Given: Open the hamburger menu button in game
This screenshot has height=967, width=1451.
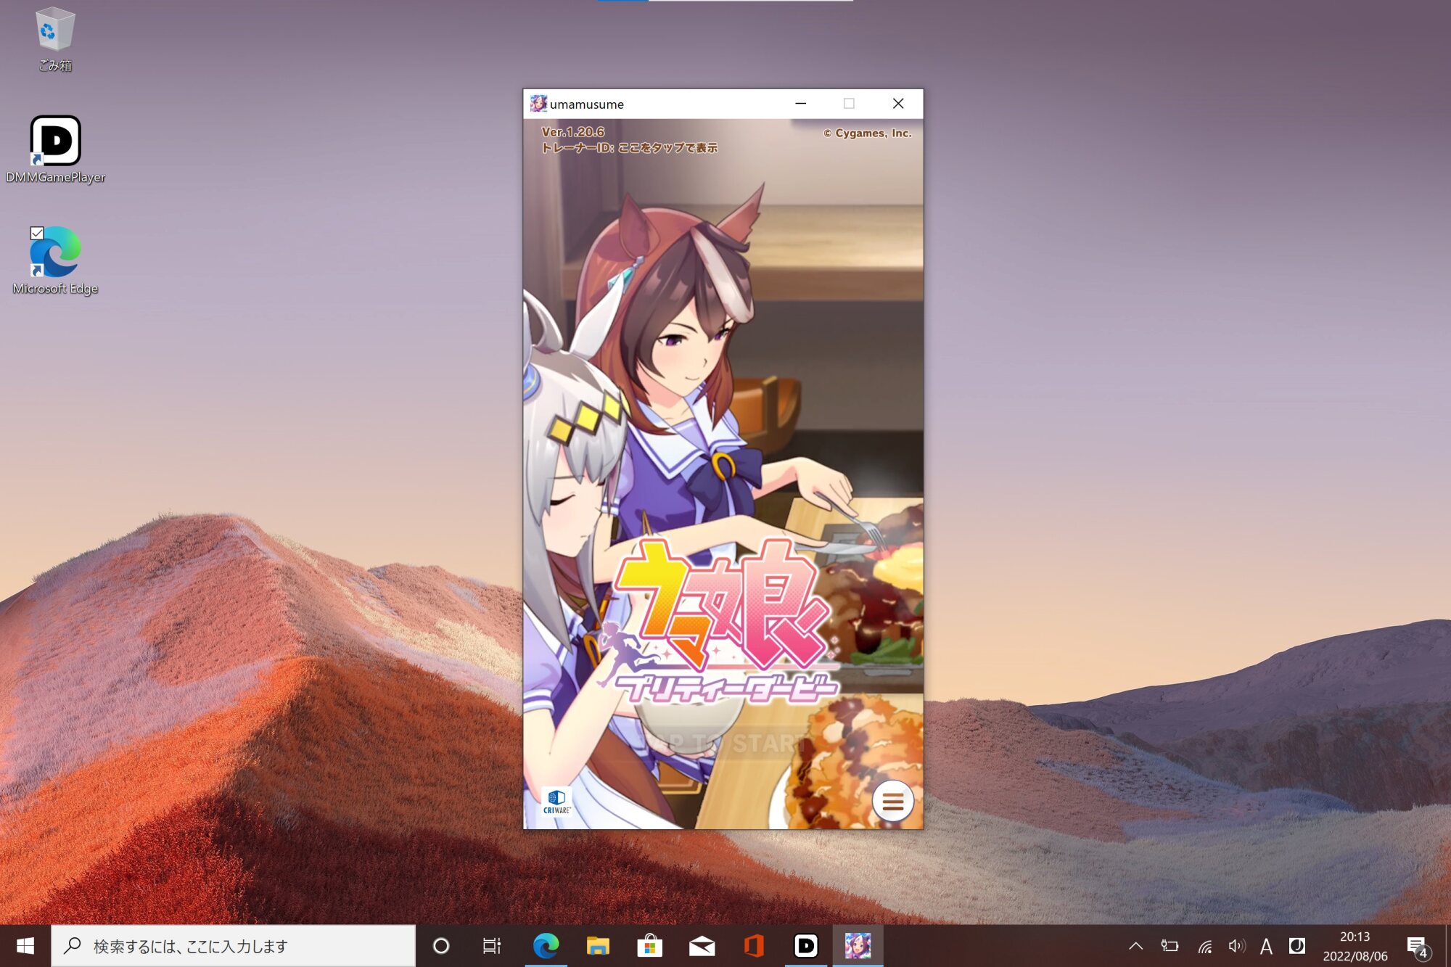Looking at the screenshot, I should click(892, 801).
